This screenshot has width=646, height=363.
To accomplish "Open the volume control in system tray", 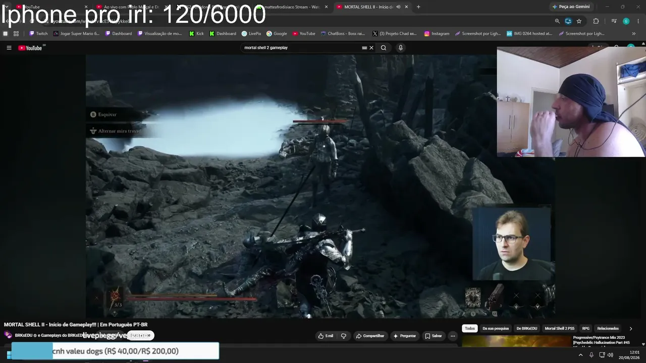I will pyautogui.click(x=611, y=355).
